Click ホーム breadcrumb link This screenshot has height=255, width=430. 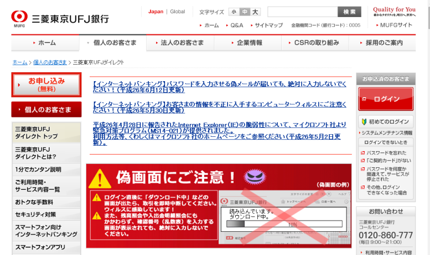pos(20,62)
